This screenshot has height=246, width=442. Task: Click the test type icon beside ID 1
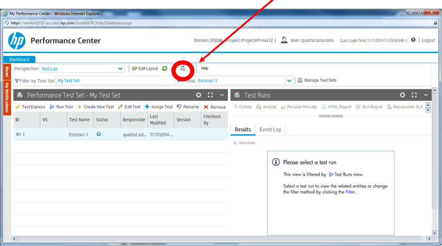coord(18,134)
